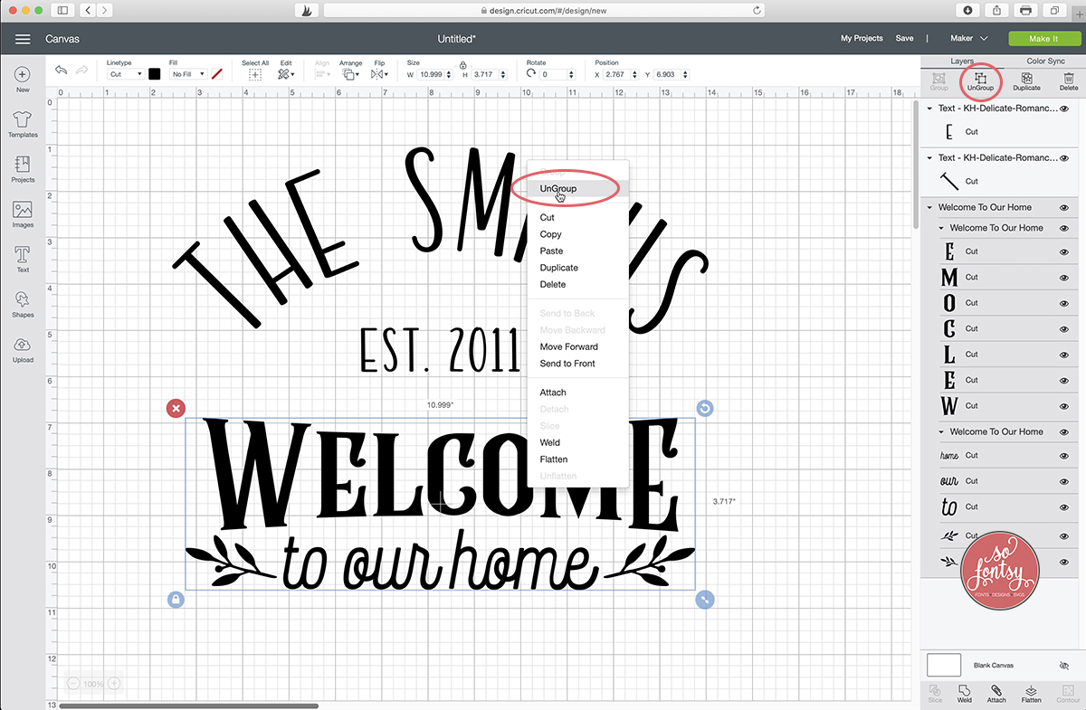Image resolution: width=1086 pixels, height=710 pixels.
Task: Open the black linetype color swatch
Action: point(155,74)
